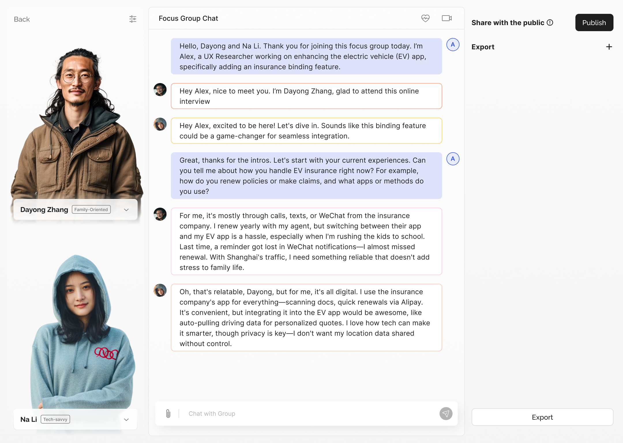Go Back using the top-left link

click(x=22, y=19)
